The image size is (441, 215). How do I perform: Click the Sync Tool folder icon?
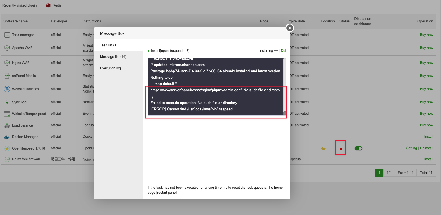pos(7,102)
